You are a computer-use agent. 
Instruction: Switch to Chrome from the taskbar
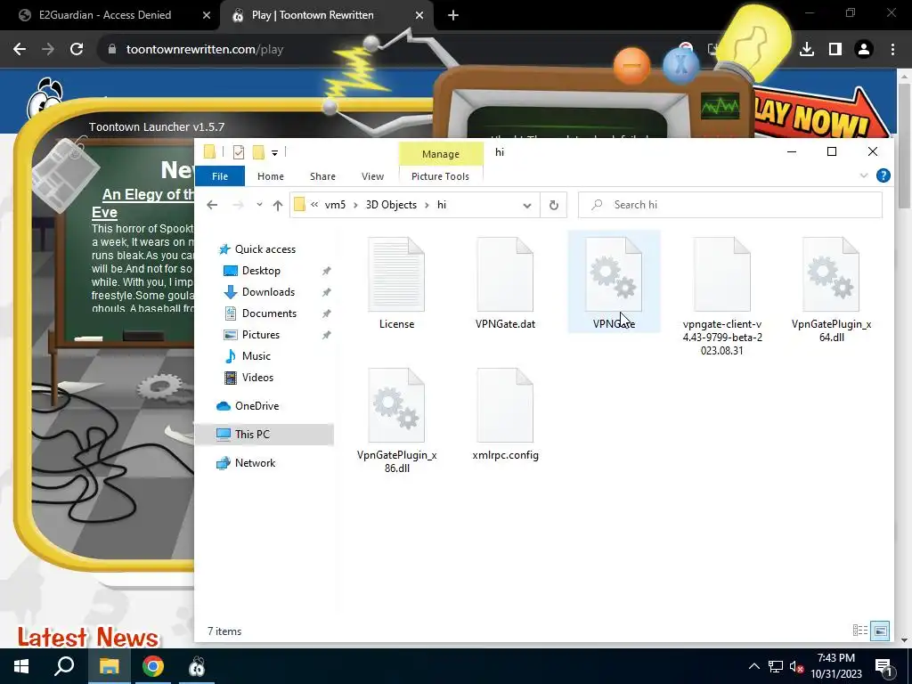(x=153, y=666)
